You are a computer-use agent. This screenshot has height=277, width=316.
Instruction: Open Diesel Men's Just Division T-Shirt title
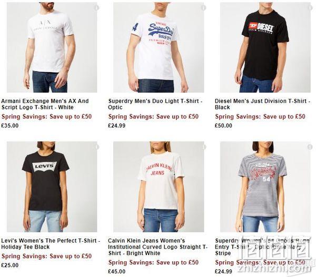(x=263, y=104)
